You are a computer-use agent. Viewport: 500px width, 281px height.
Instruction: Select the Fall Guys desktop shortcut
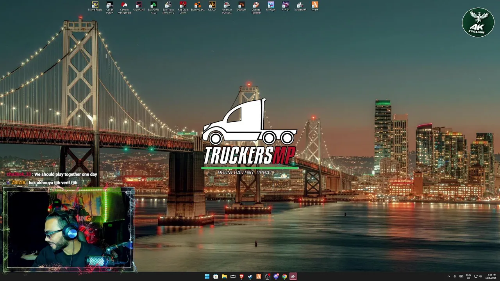271,7
